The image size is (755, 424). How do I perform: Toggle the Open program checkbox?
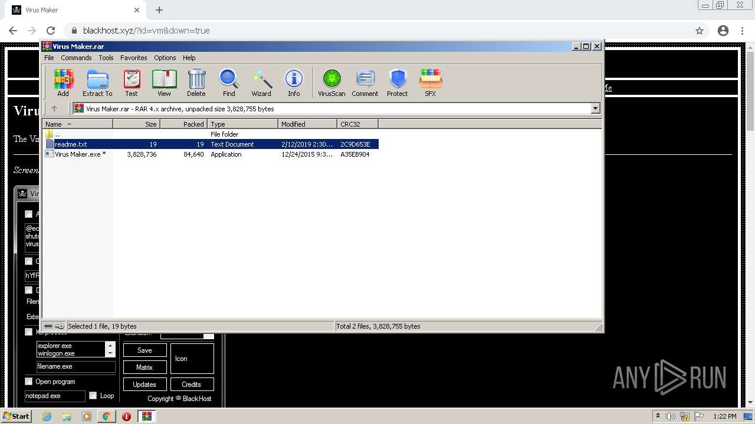[x=28, y=382]
